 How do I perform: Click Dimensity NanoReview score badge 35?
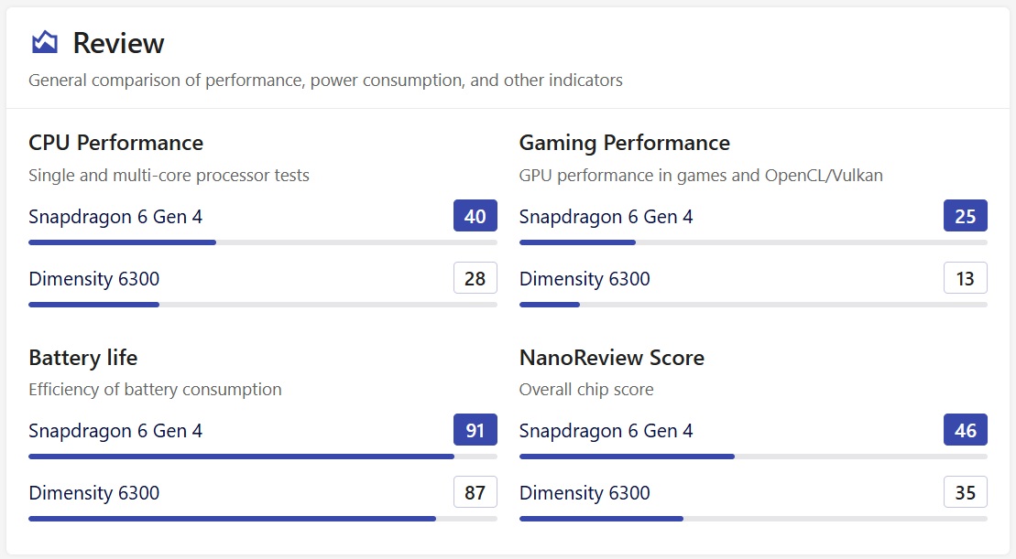tap(965, 492)
